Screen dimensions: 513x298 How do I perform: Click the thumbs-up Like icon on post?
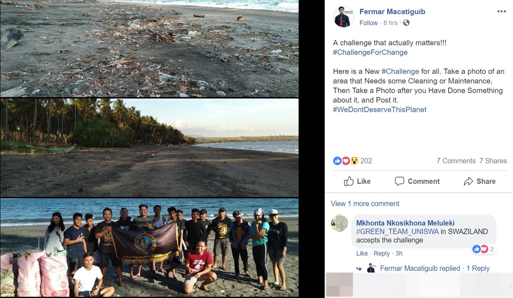tap(349, 181)
